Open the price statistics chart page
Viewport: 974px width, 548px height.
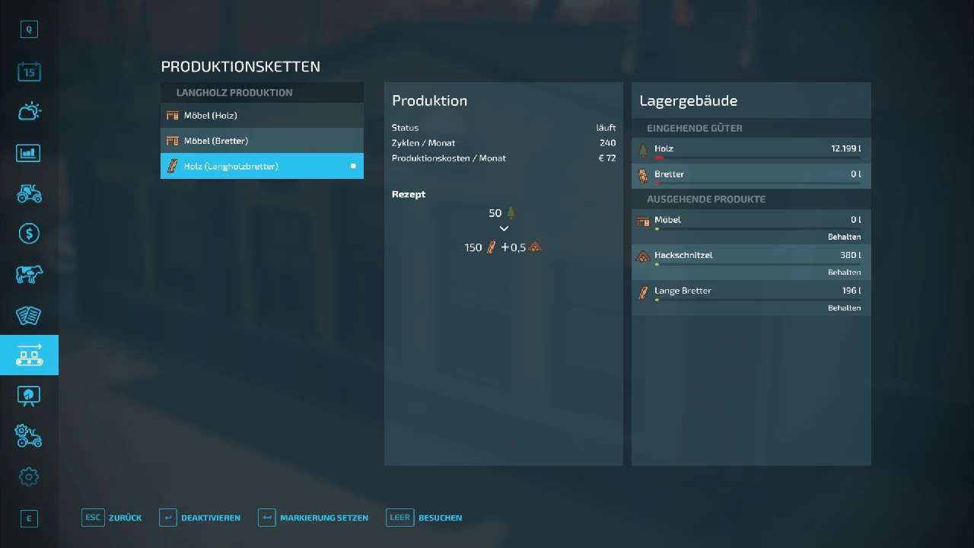[x=29, y=152]
